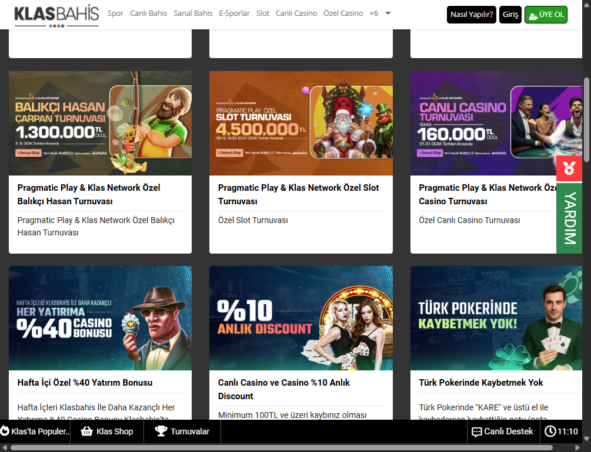Image resolution: width=591 pixels, height=452 pixels.
Task: Open the E-Sporlar menu item
Action: click(x=234, y=13)
